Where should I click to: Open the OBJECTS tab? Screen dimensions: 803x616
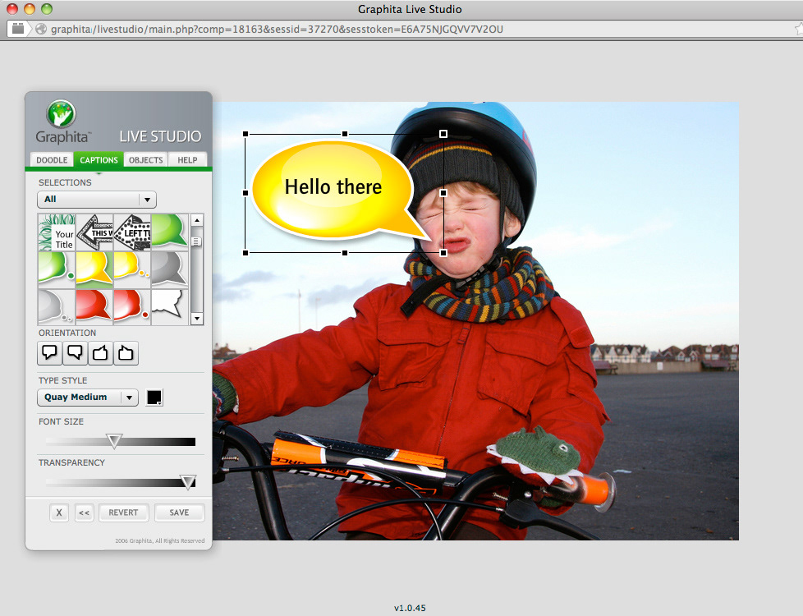pos(146,160)
